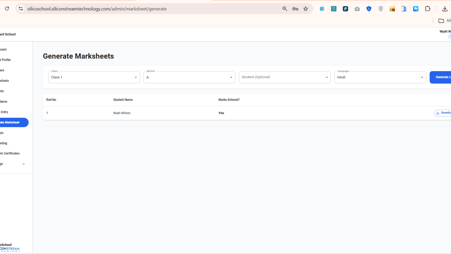
Task: Select the Generate Marksheet sidebar item
Action: (13, 122)
